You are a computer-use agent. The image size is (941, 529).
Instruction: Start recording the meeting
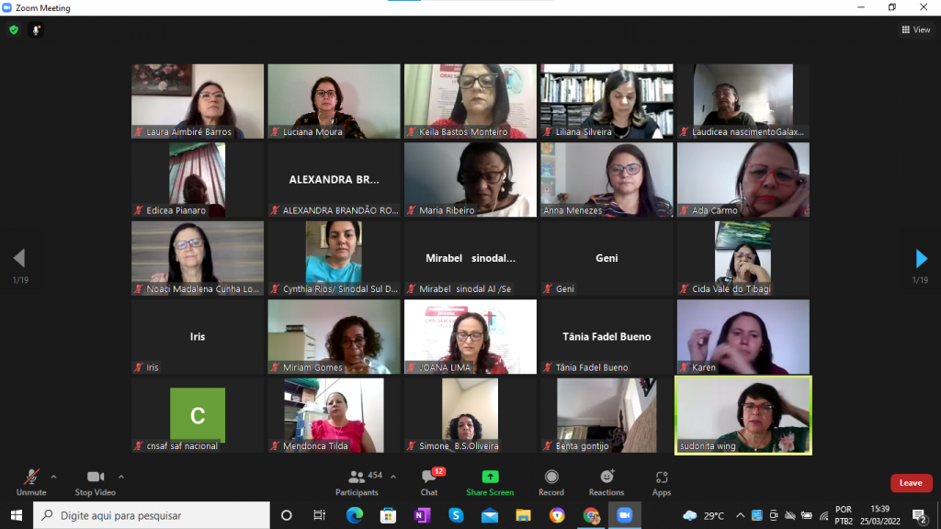coord(551,481)
